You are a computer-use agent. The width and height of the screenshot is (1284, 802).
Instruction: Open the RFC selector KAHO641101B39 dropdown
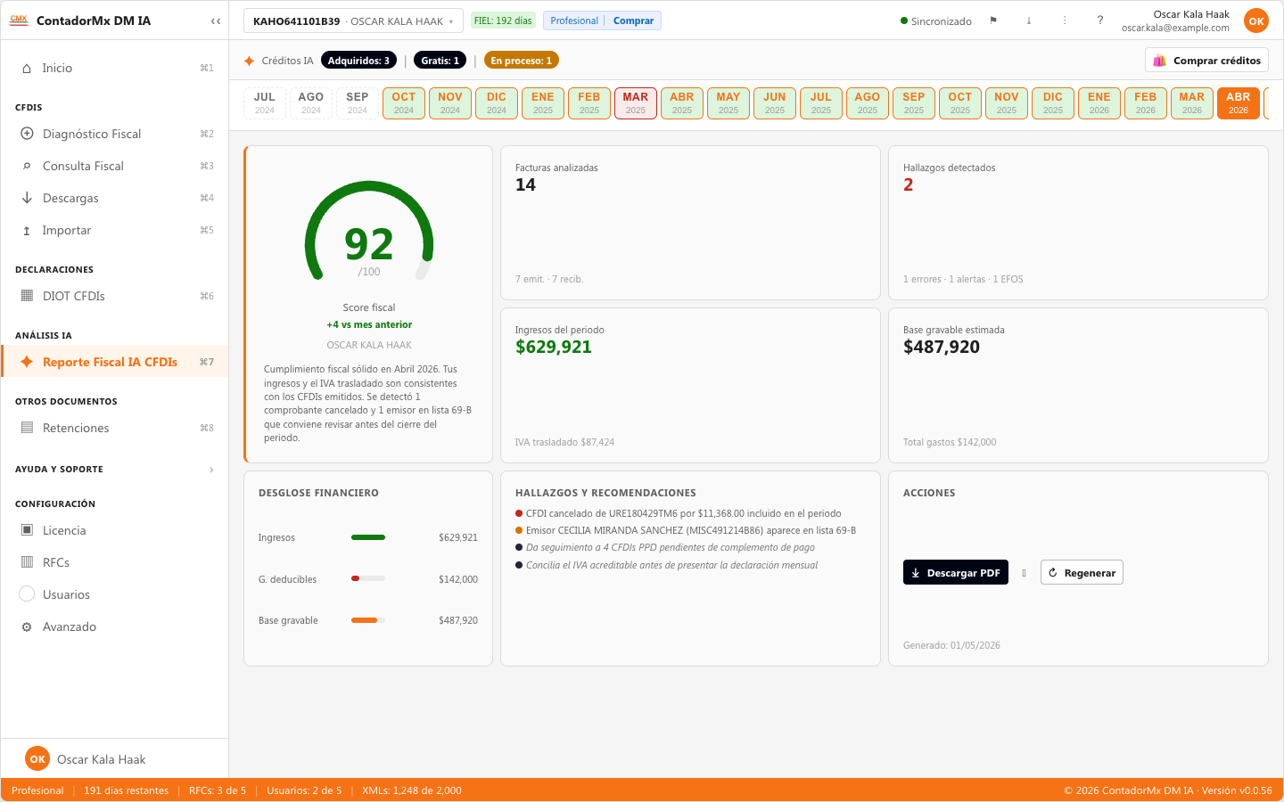(x=353, y=20)
